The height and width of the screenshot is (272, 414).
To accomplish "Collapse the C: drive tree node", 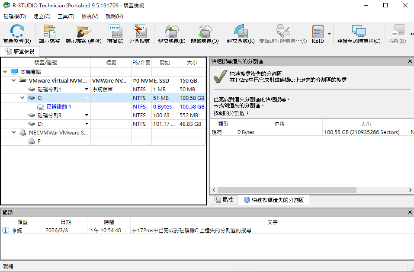I will tap(22, 98).
